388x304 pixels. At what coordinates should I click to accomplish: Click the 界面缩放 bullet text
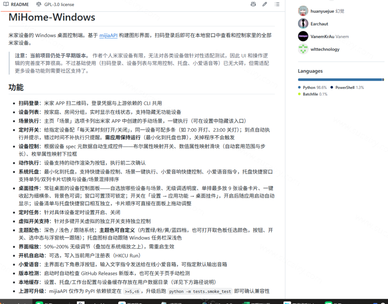tap(97, 247)
